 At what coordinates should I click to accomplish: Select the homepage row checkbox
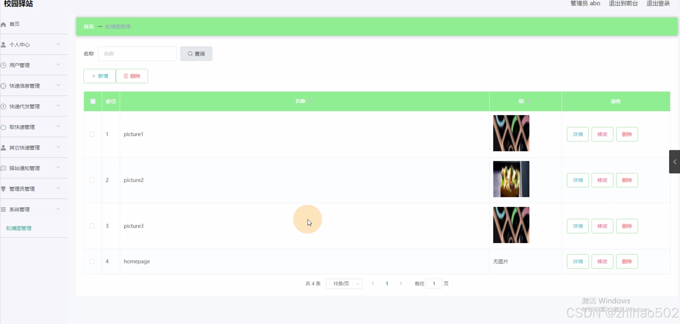point(92,261)
